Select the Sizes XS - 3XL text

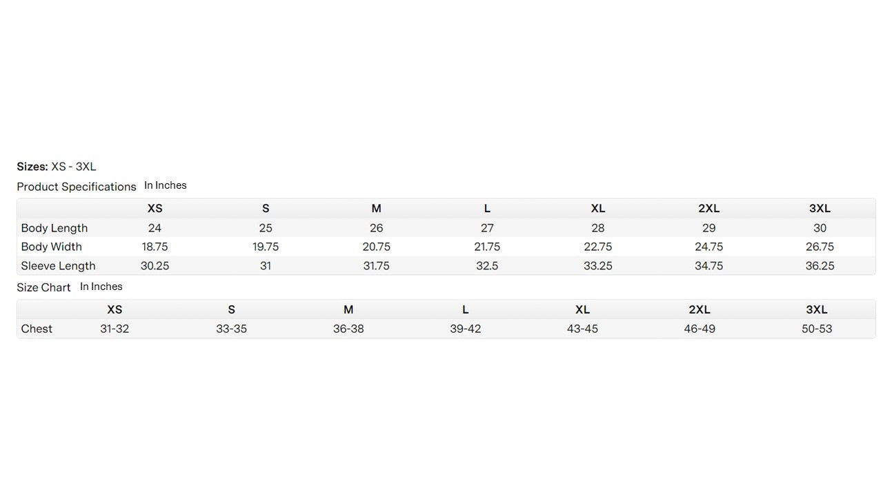pos(57,167)
